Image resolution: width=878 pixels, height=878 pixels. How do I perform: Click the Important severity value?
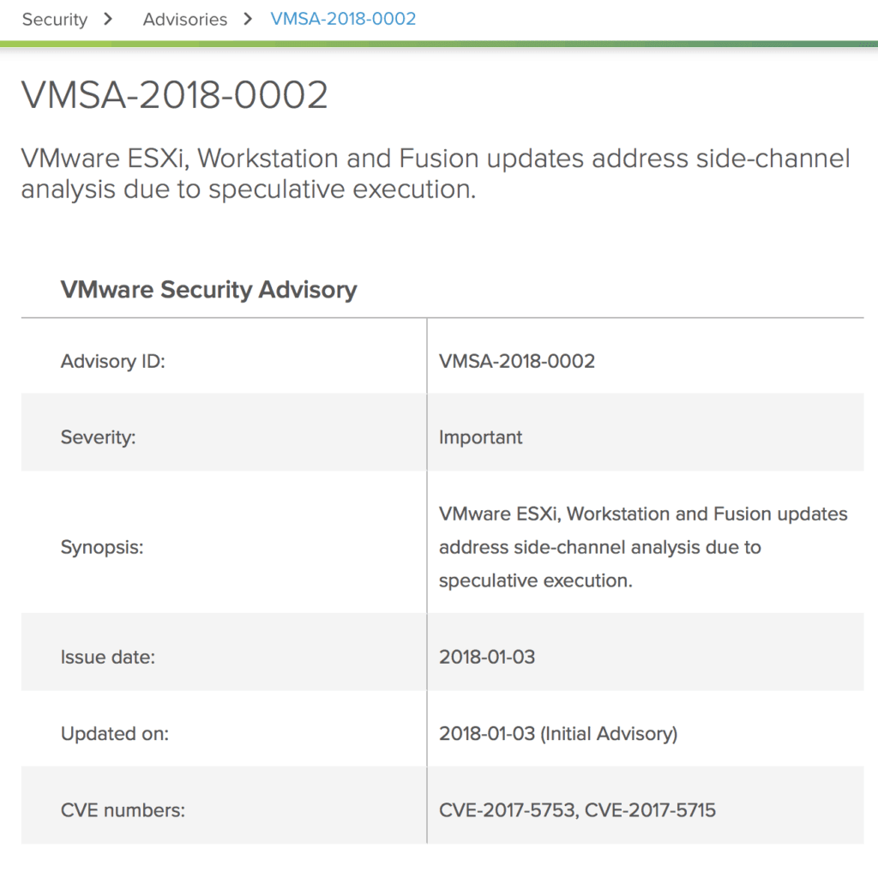[480, 436]
